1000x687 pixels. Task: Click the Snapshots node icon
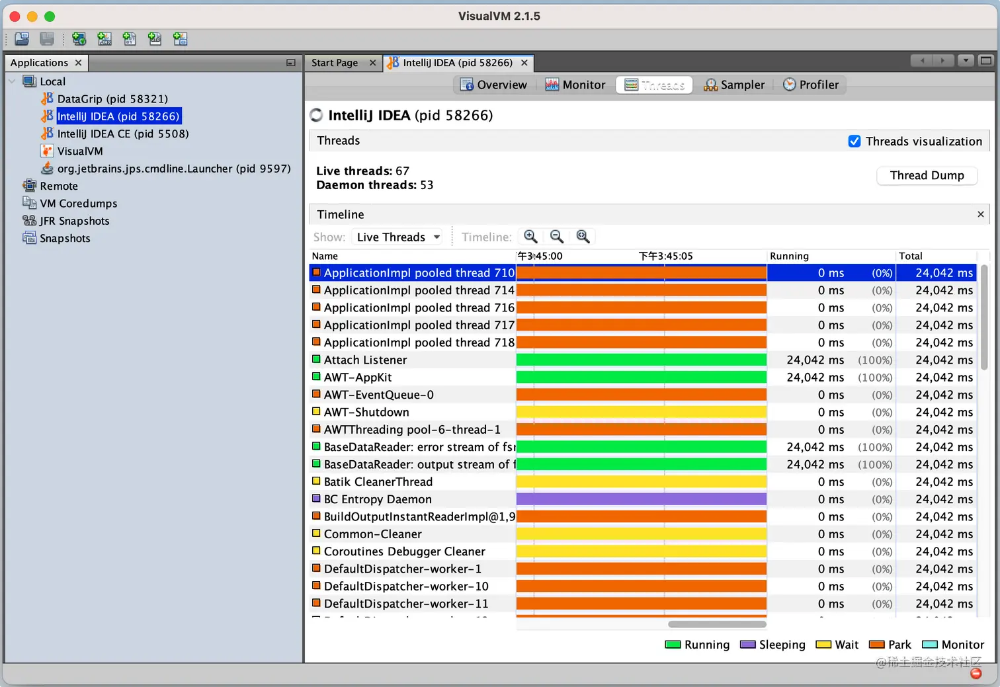pyautogui.click(x=29, y=238)
